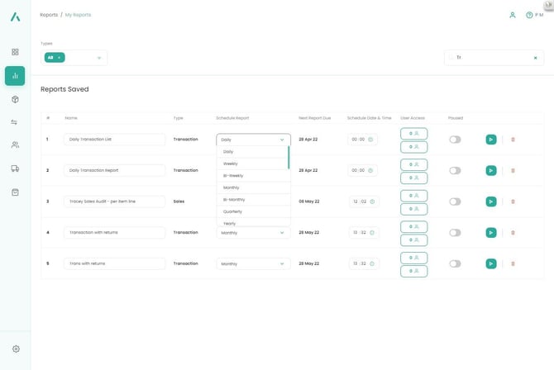The width and height of the screenshot is (554, 370).
Task: Click the Daily Transaction Report name field
Action: (x=114, y=170)
